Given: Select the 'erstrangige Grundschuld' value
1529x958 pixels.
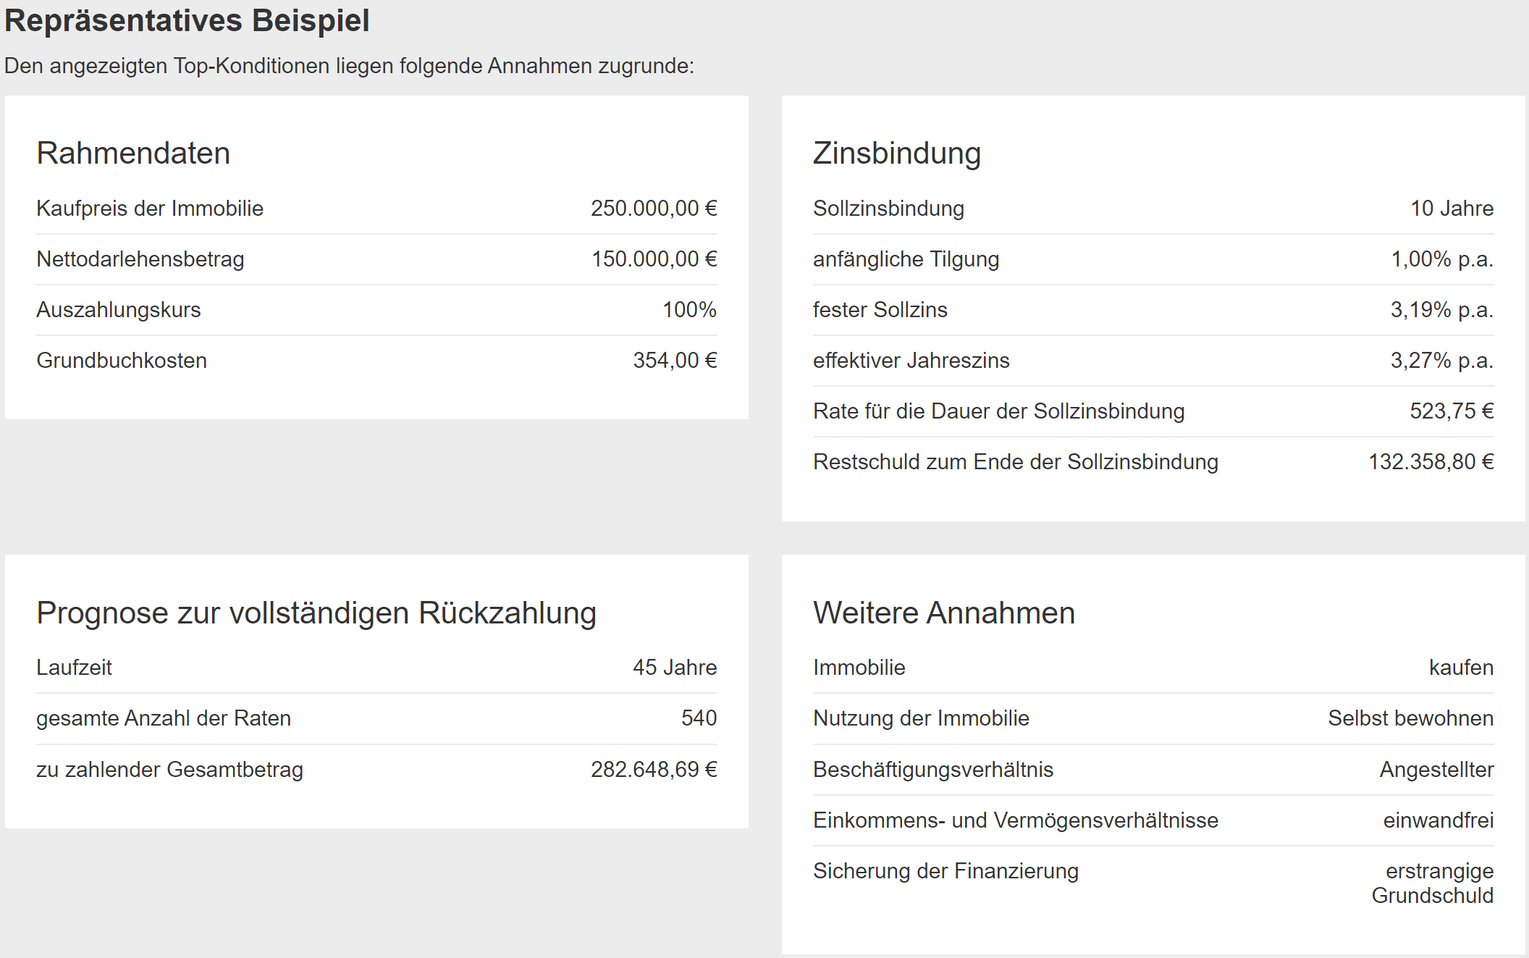Looking at the screenshot, I should (x=1433, y=883).
